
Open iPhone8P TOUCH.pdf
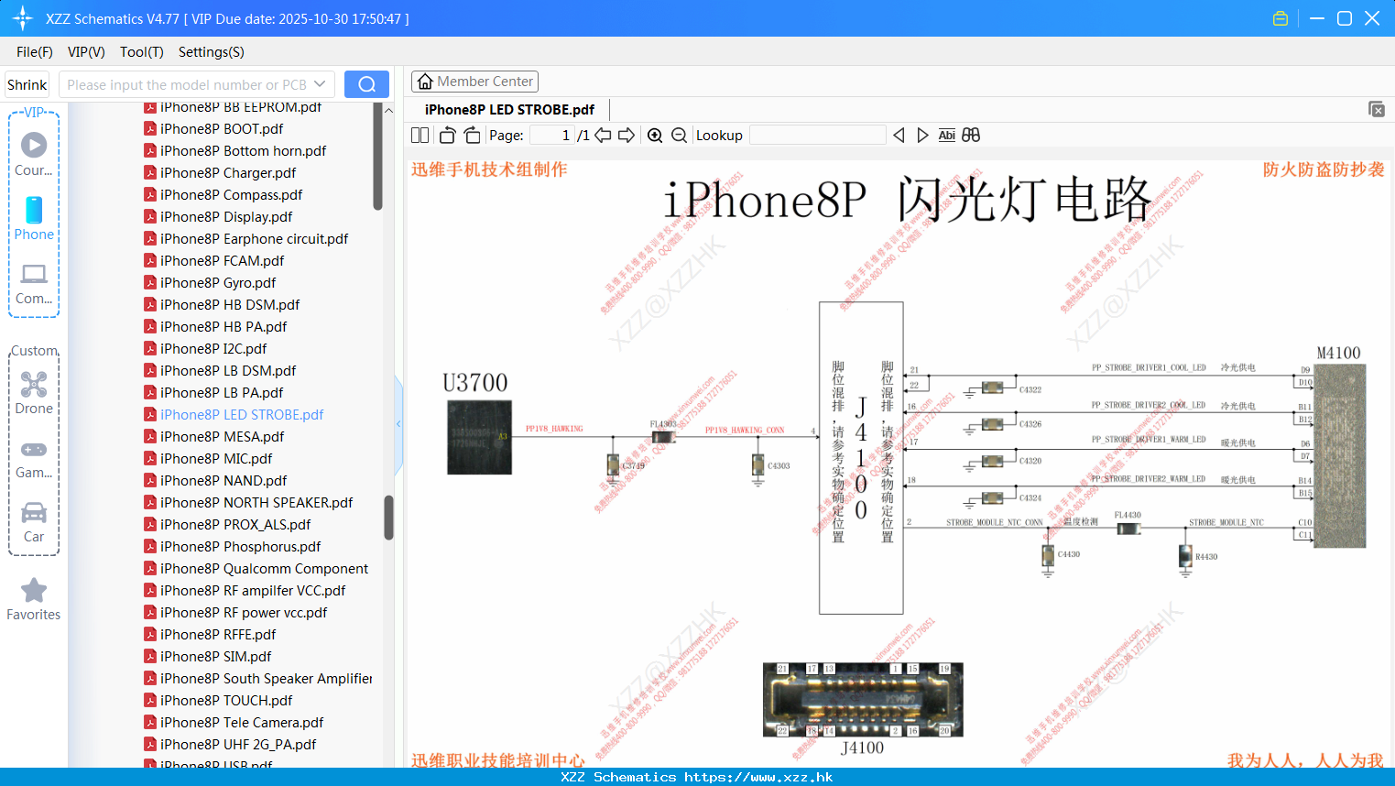(x=226, y=701)
